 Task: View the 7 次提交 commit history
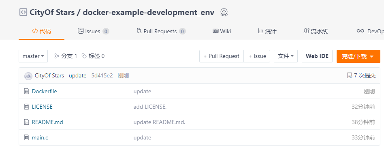361,75
